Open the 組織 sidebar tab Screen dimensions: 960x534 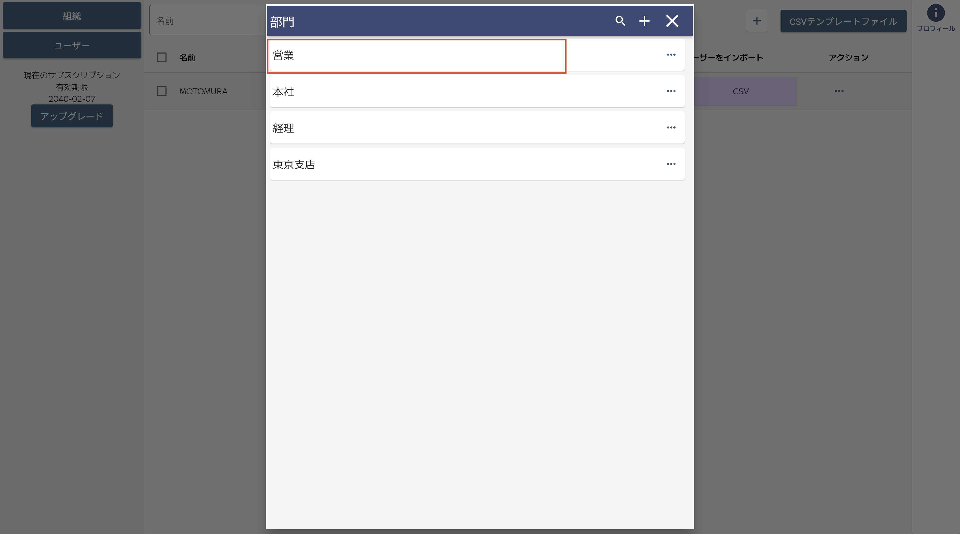[x=72, y=16]
